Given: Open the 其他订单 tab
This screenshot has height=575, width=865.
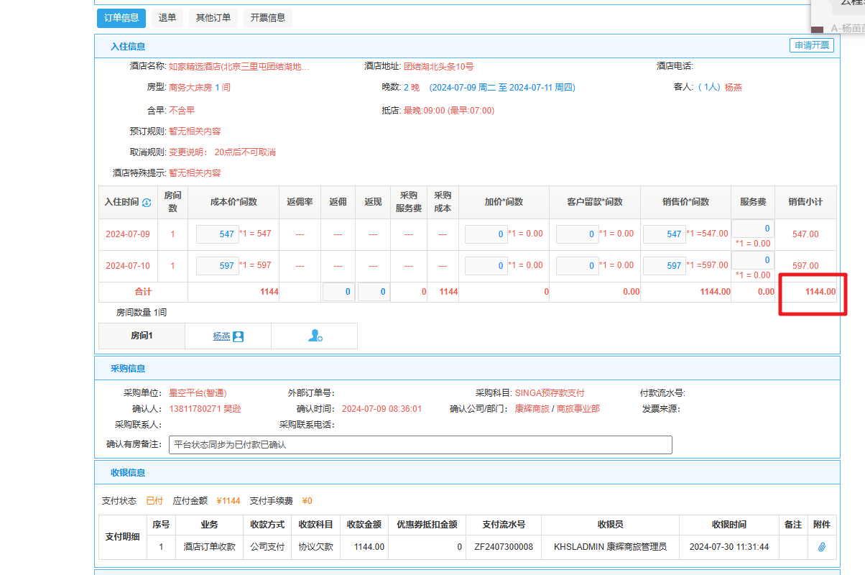Looking at the screenshot, I should (x=213, y=18).
